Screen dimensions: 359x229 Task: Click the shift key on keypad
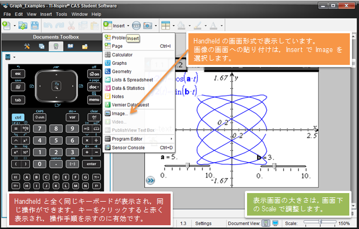coord(40,117)
